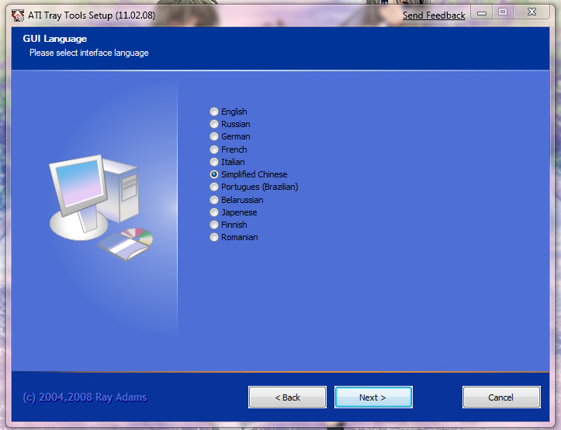The width and height of the screenshot is (561, 430).
Task: Open the Send Feedback link
Action: click(x=434, y=15)
